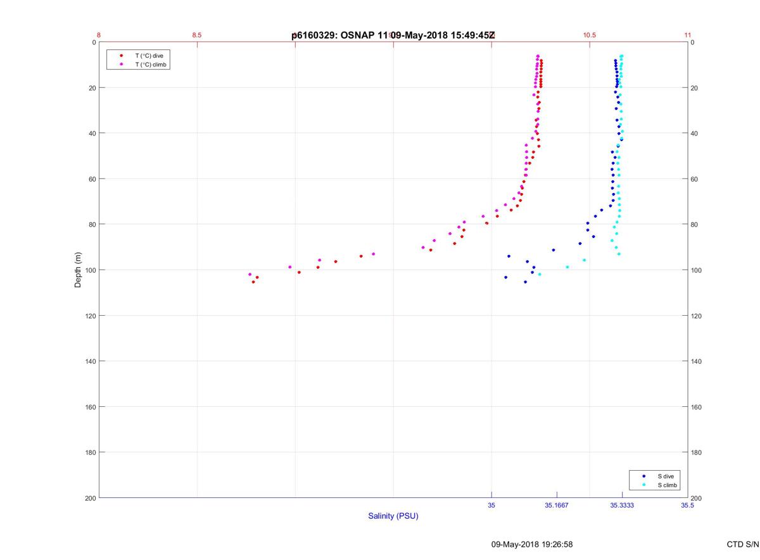
Task: Click the top axis tick label '8.5'
Action: point(197,35)
